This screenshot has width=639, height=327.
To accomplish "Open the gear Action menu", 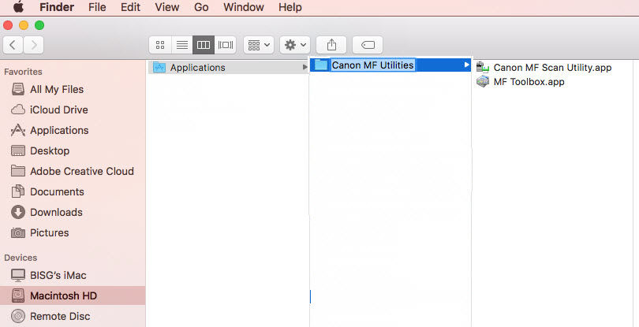I will click(295, 45).
